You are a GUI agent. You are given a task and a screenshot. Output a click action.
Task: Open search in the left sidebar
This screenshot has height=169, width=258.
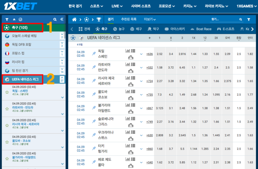pos(55,19)
